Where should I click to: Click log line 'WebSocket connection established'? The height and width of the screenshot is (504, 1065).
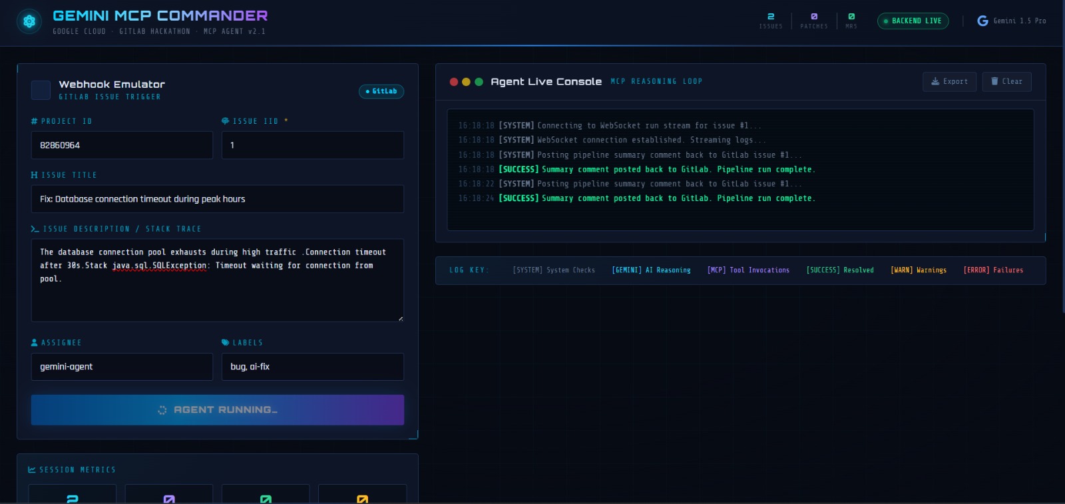click(x=612, y=140)
